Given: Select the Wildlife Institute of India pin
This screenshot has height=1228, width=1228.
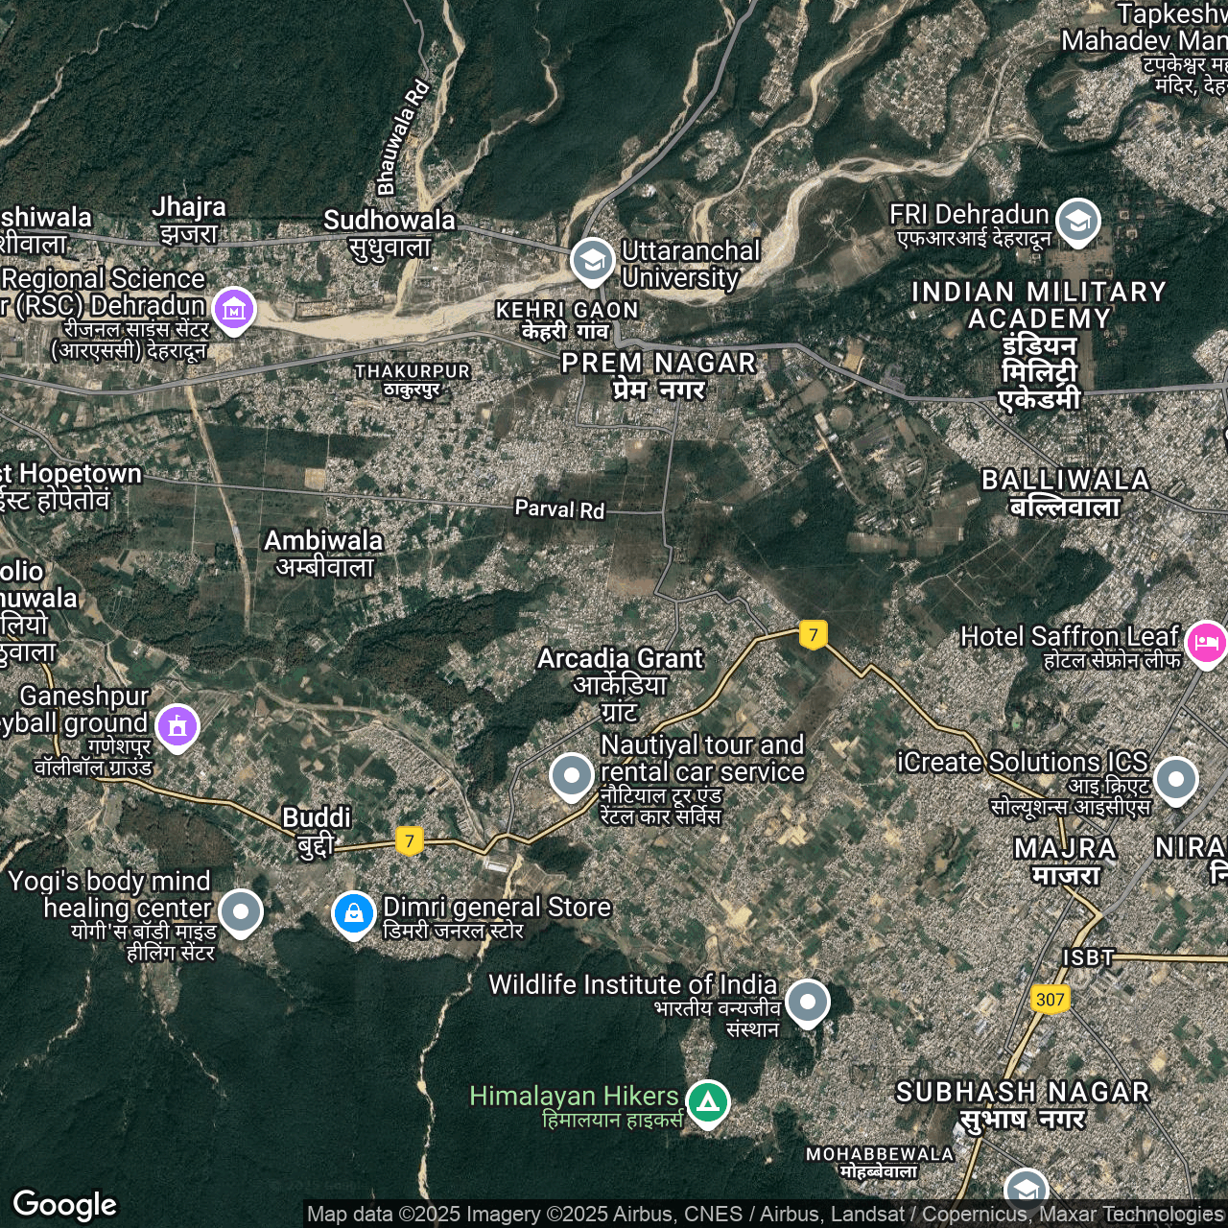Looking at the screenshot, I should click(x=808, y=1002).
